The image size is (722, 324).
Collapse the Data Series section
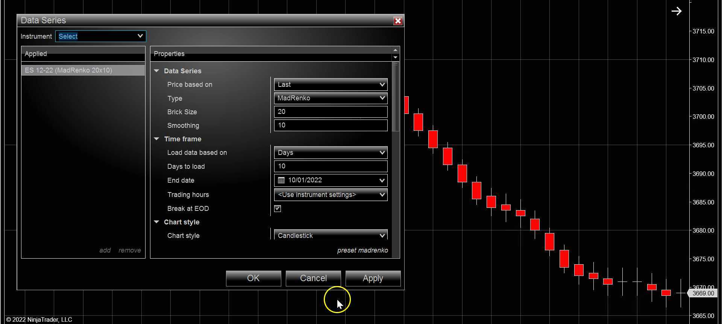(156, 71)
